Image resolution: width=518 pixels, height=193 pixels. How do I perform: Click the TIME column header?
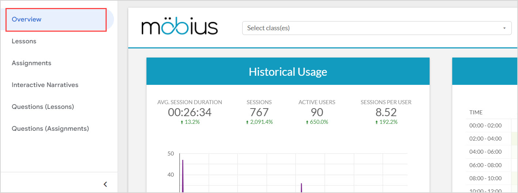click(x=476, y=113)
